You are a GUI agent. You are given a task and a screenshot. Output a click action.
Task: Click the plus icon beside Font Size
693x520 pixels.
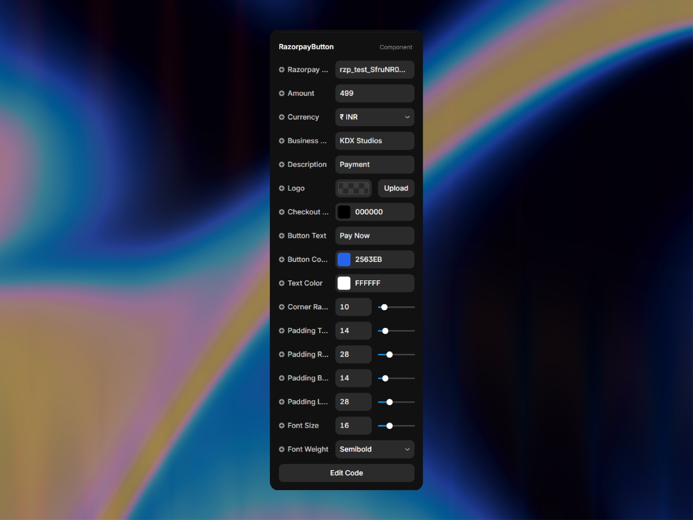(282, 426)
